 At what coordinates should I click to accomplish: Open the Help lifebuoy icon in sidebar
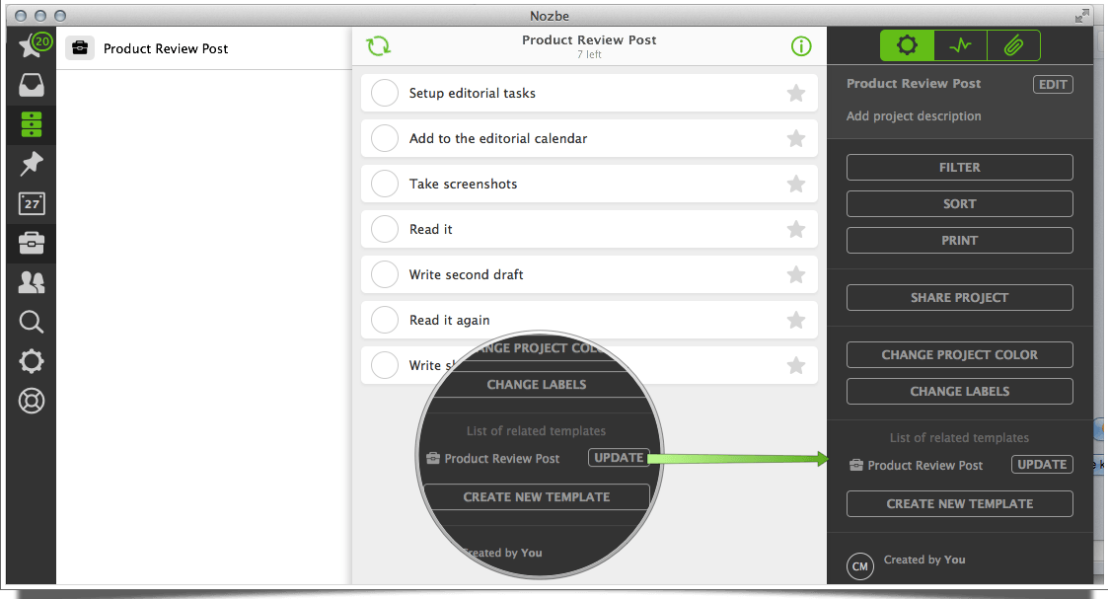[x=32, y=402]
